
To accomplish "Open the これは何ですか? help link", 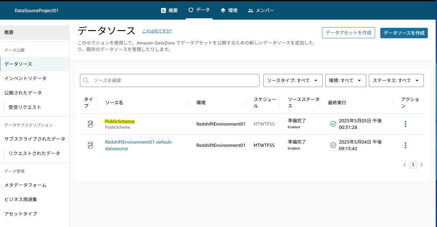I will tap(157, 31).
